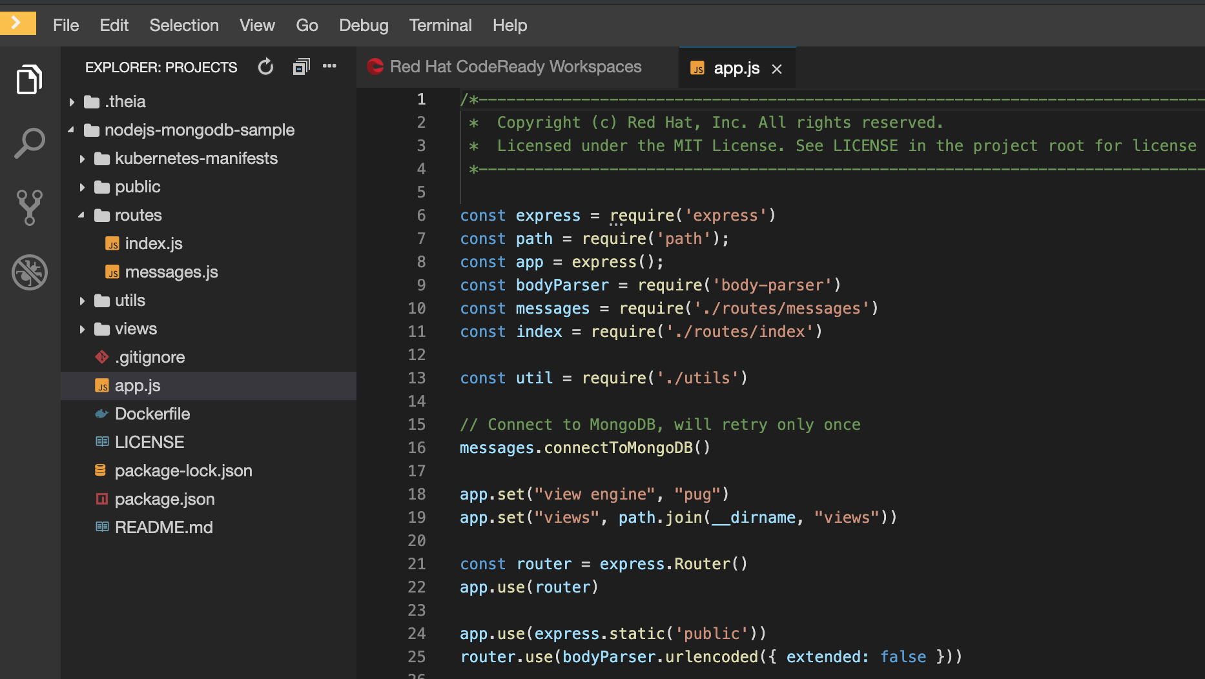The image size is (1205, 679).
Task: Open the Debug panel icon
Action: [x=29, y=272]
